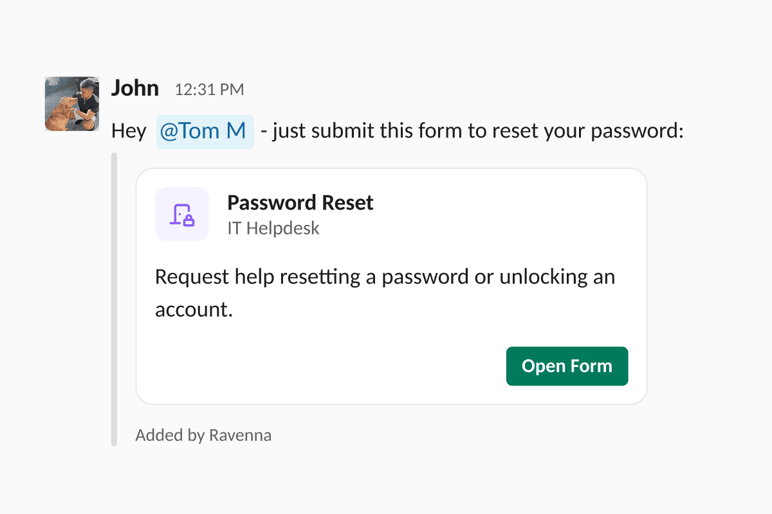
Task: Open the 12:31 PM message timestamp
Action: (x=209, y=90)
